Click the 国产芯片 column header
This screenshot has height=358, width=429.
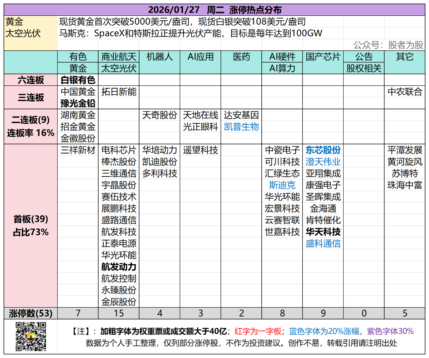(x=323, y=57)
